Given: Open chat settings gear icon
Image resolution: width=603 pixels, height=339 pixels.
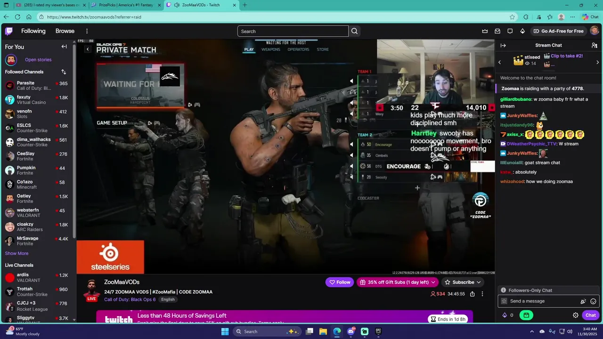Looking at the screenshot, I should 576,315.
